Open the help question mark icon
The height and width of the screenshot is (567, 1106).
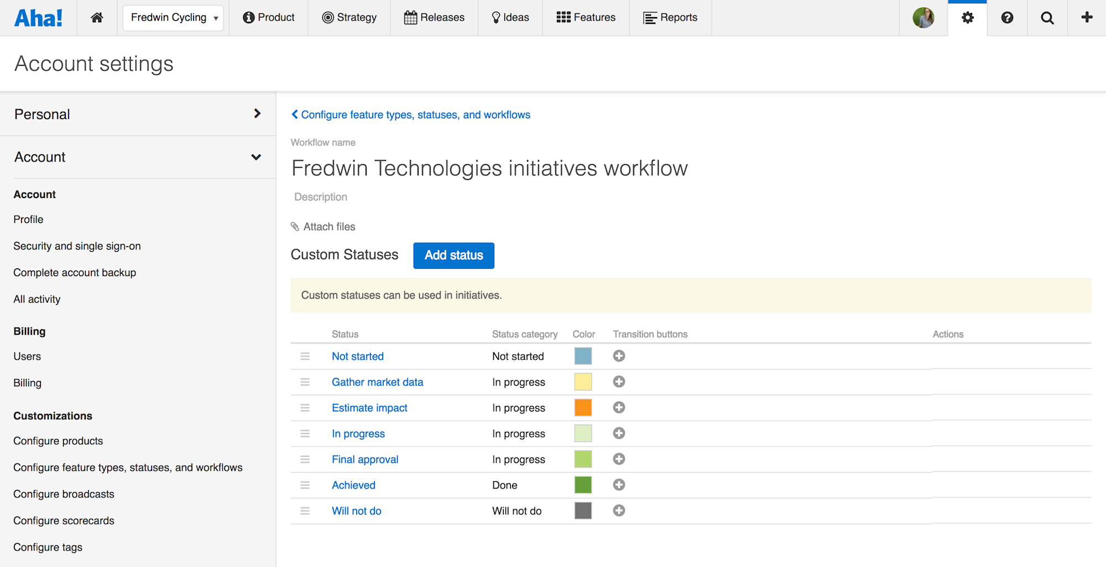point(1007,18)
